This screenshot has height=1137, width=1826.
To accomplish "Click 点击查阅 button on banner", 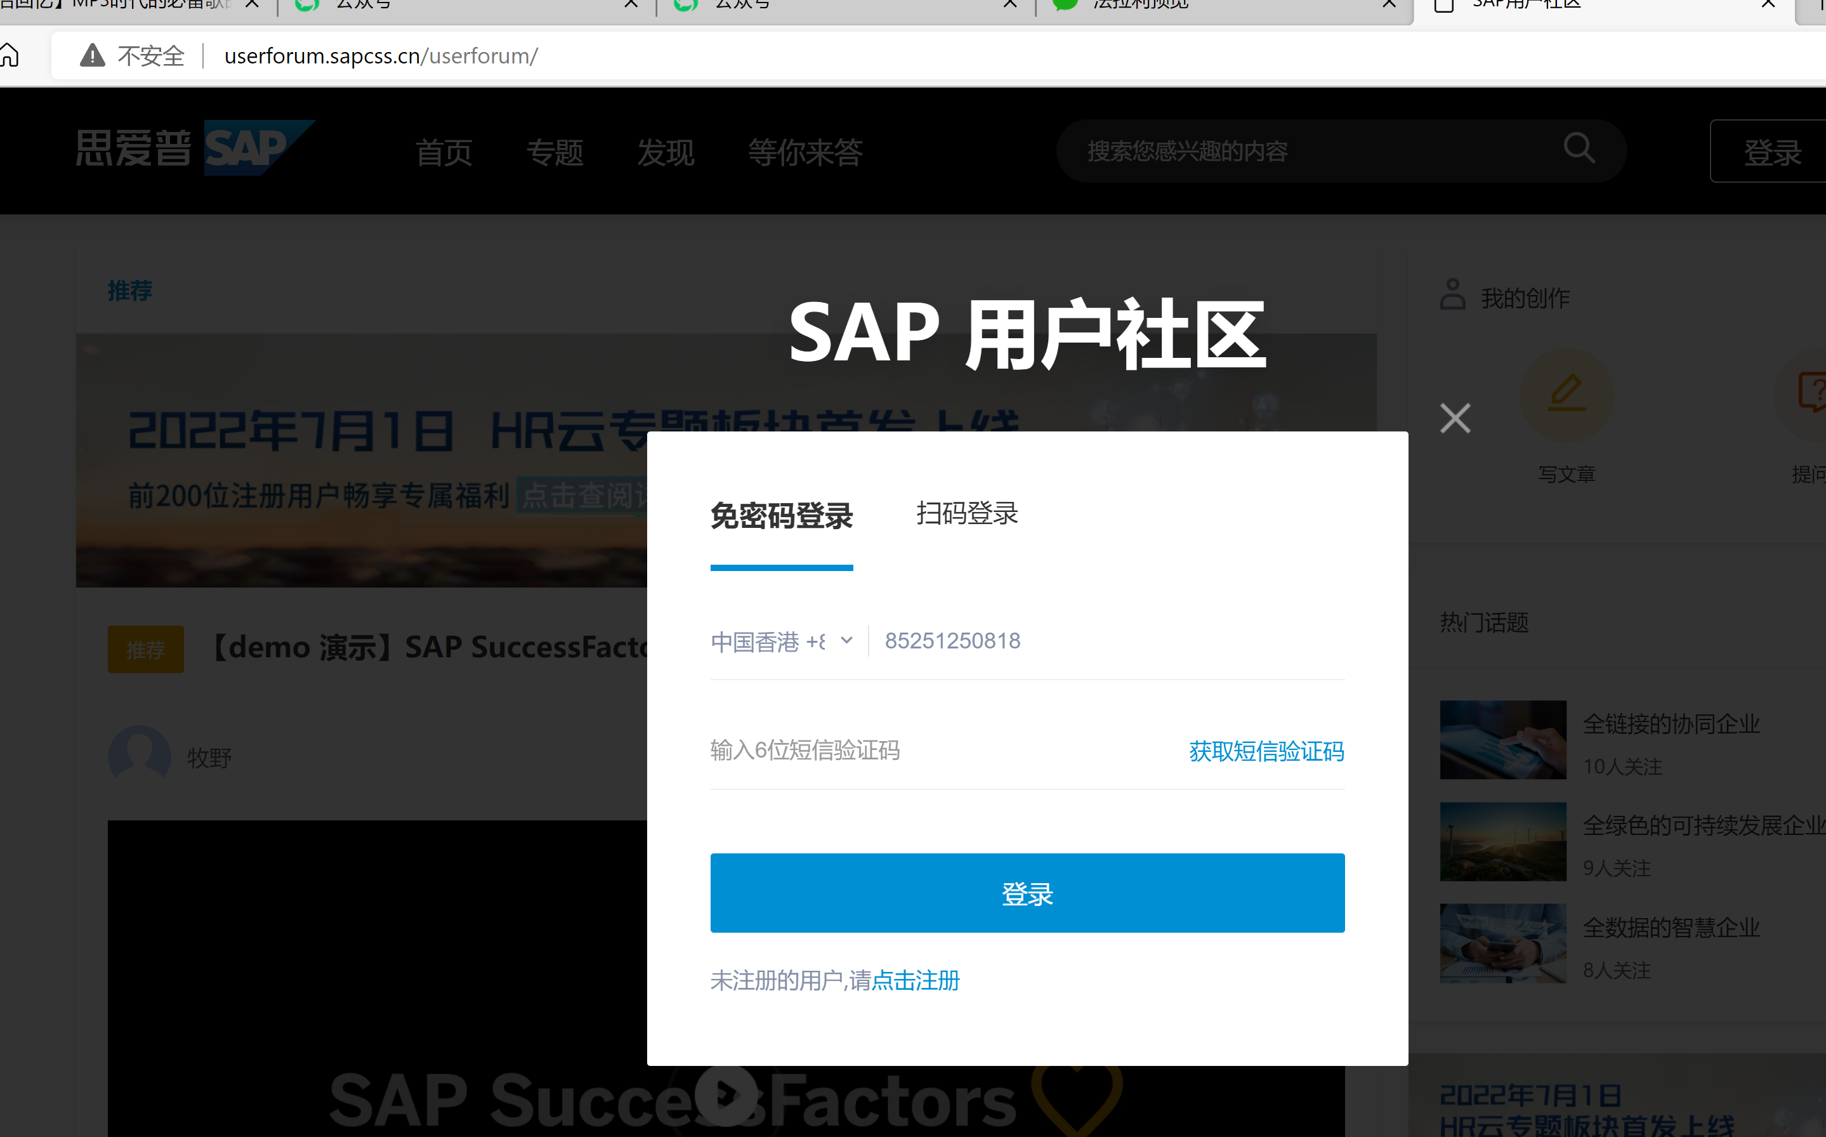I will coord(582,496).
